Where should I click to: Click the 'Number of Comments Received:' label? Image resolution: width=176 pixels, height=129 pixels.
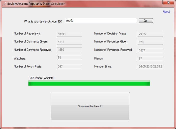33,50
